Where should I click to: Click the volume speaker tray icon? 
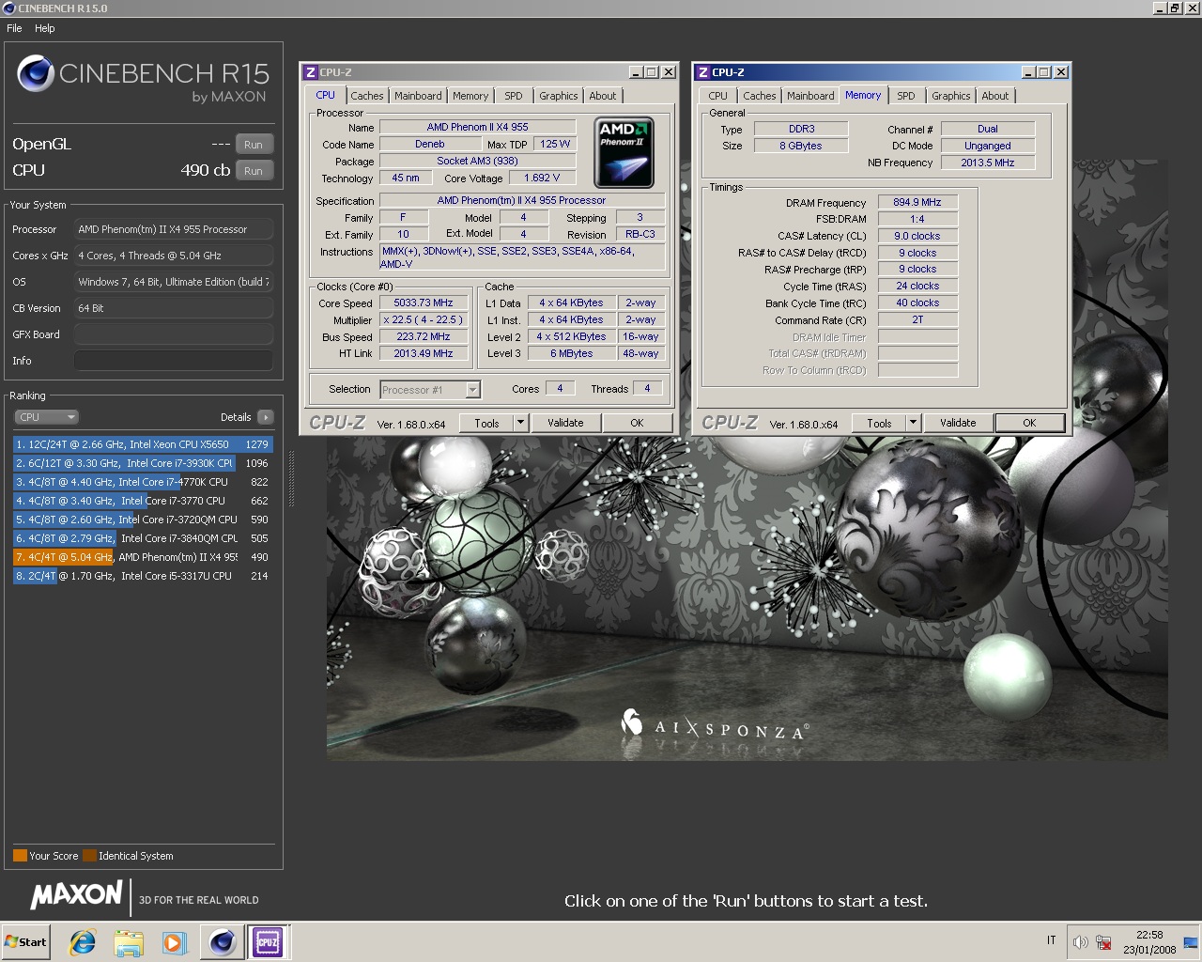point(1080,941)
